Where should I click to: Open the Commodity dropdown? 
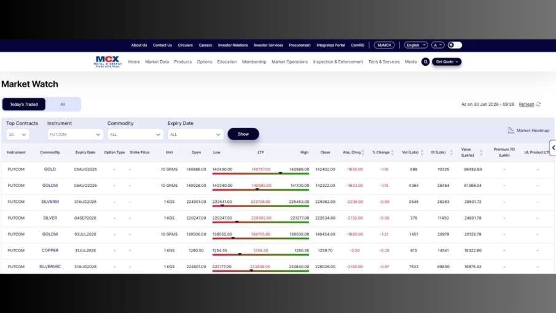(135, 135)
